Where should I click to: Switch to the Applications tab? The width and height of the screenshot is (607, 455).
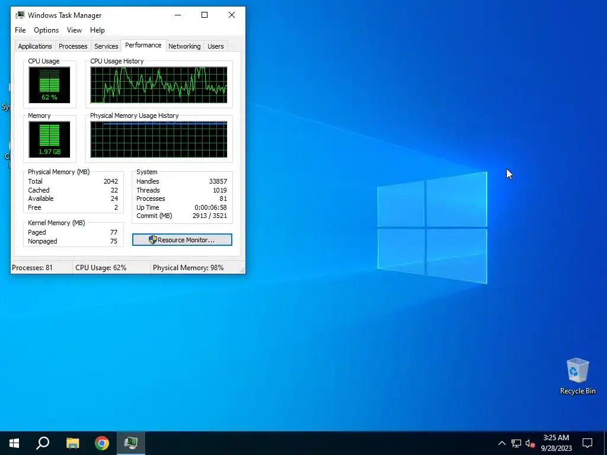[x=35, y=46]
